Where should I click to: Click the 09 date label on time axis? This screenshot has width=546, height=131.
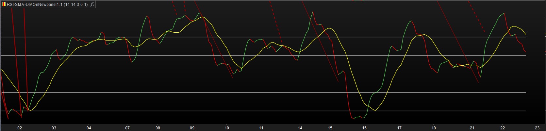click(192, 128)
